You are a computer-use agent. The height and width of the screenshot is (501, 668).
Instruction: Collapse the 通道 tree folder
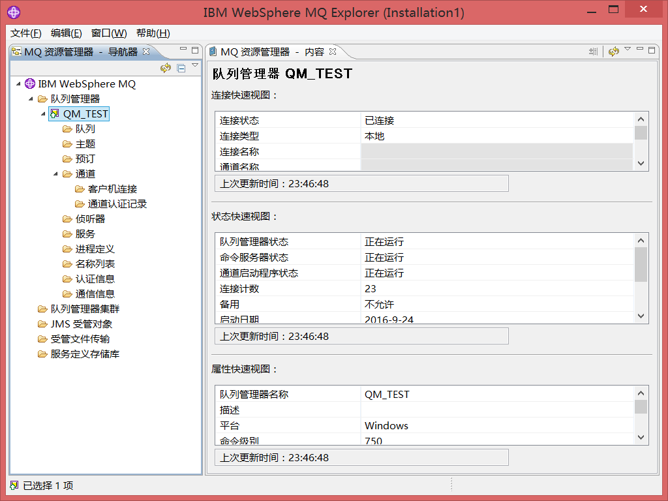pos(55,174)
